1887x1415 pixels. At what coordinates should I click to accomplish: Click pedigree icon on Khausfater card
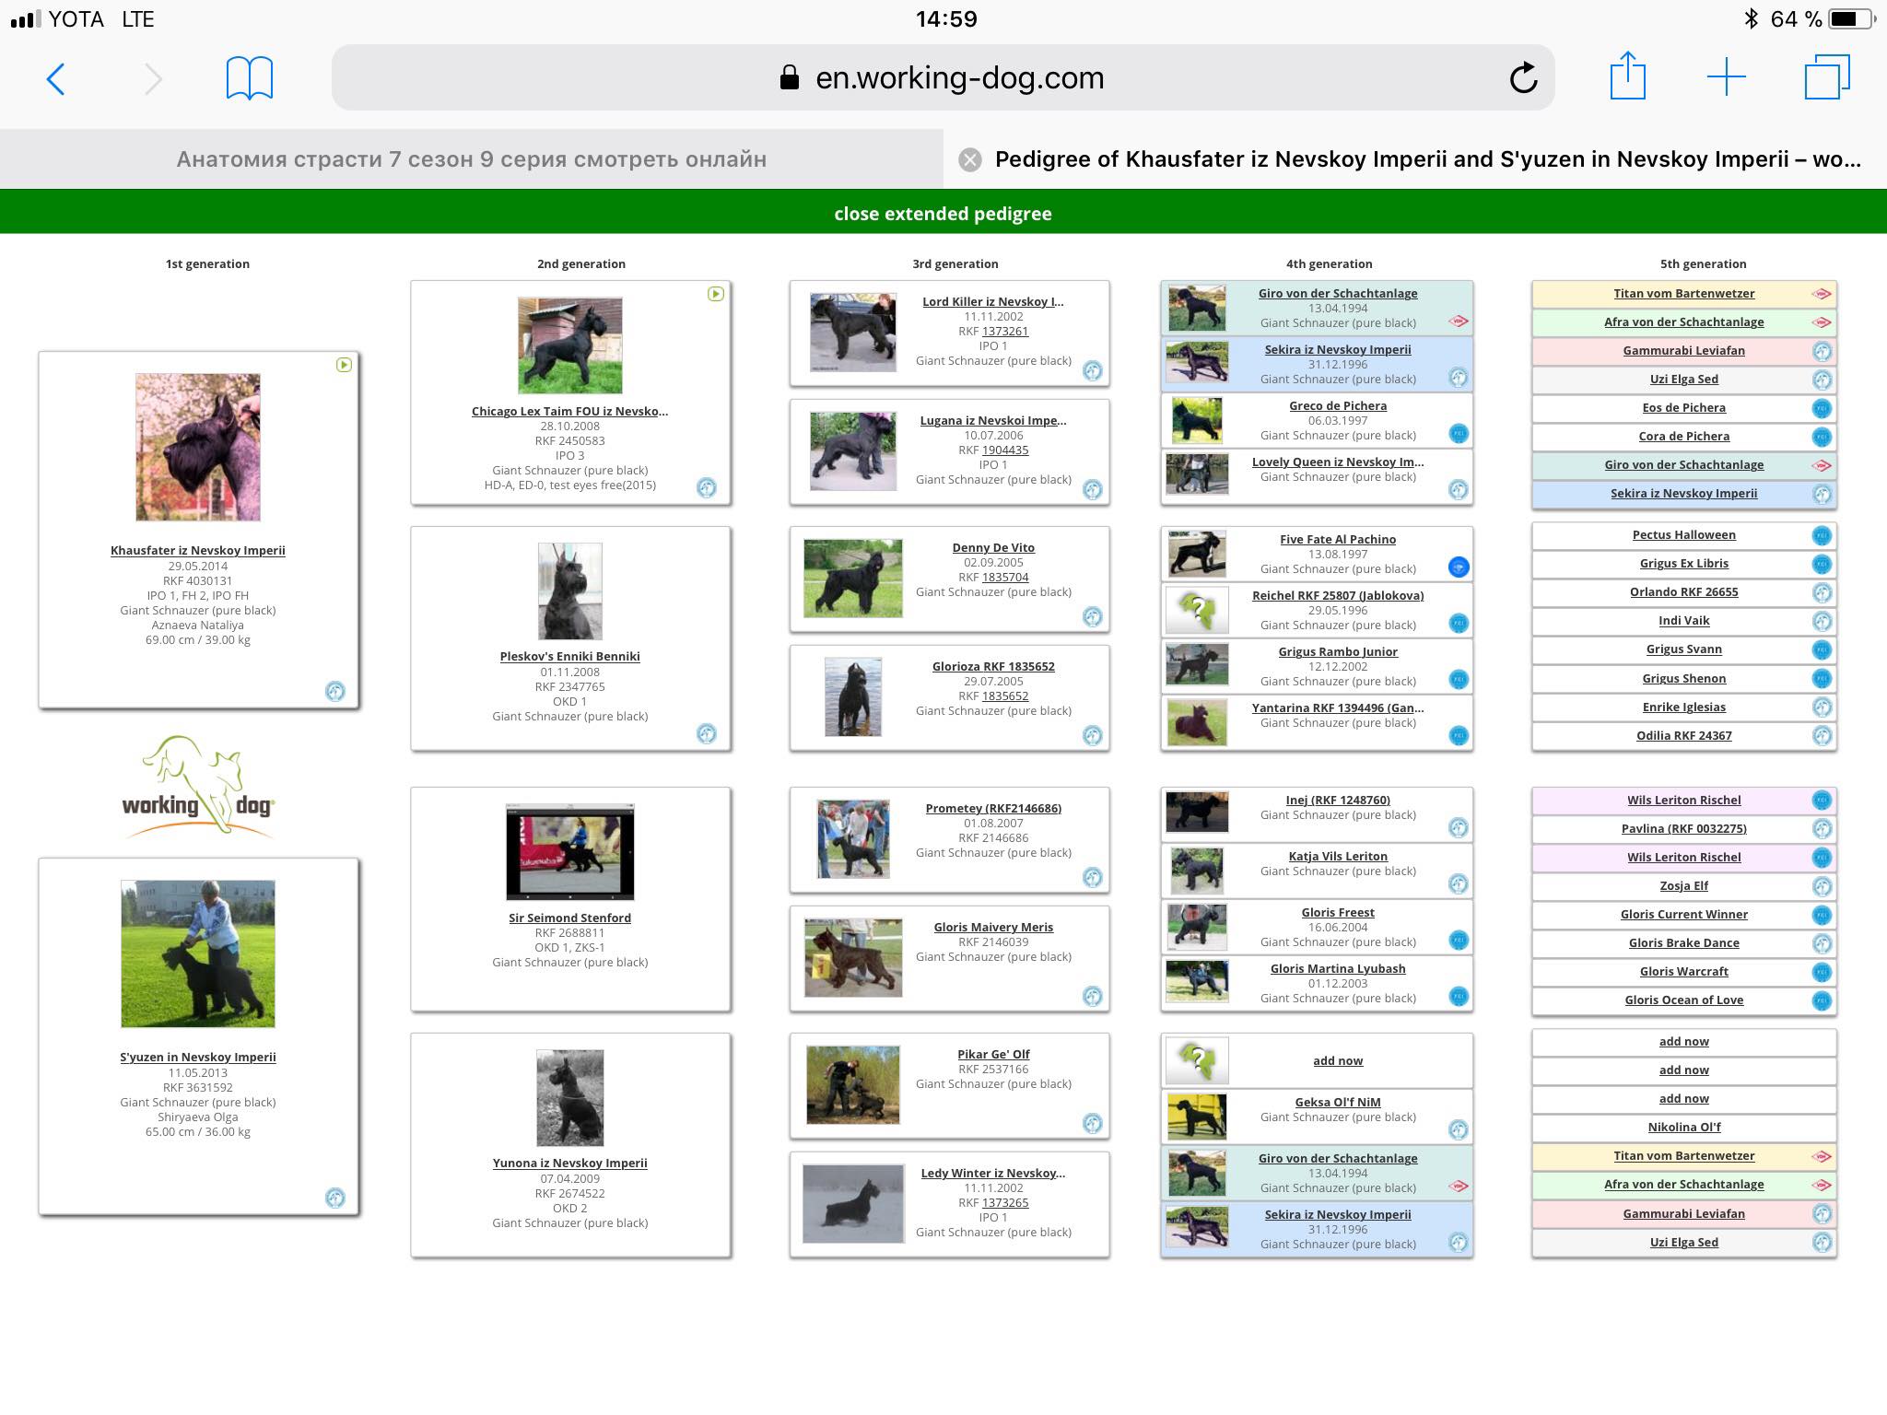(335, 691)
